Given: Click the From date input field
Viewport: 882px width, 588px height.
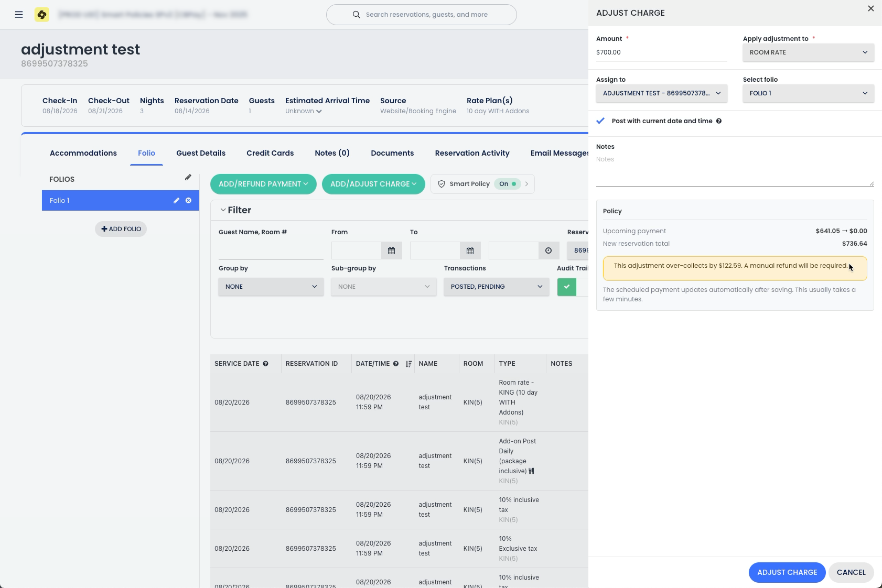Looking at the screenshot, I should (357, 251).
